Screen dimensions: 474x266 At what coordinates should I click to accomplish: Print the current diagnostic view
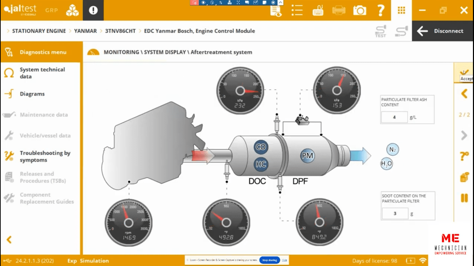point(339,10)
